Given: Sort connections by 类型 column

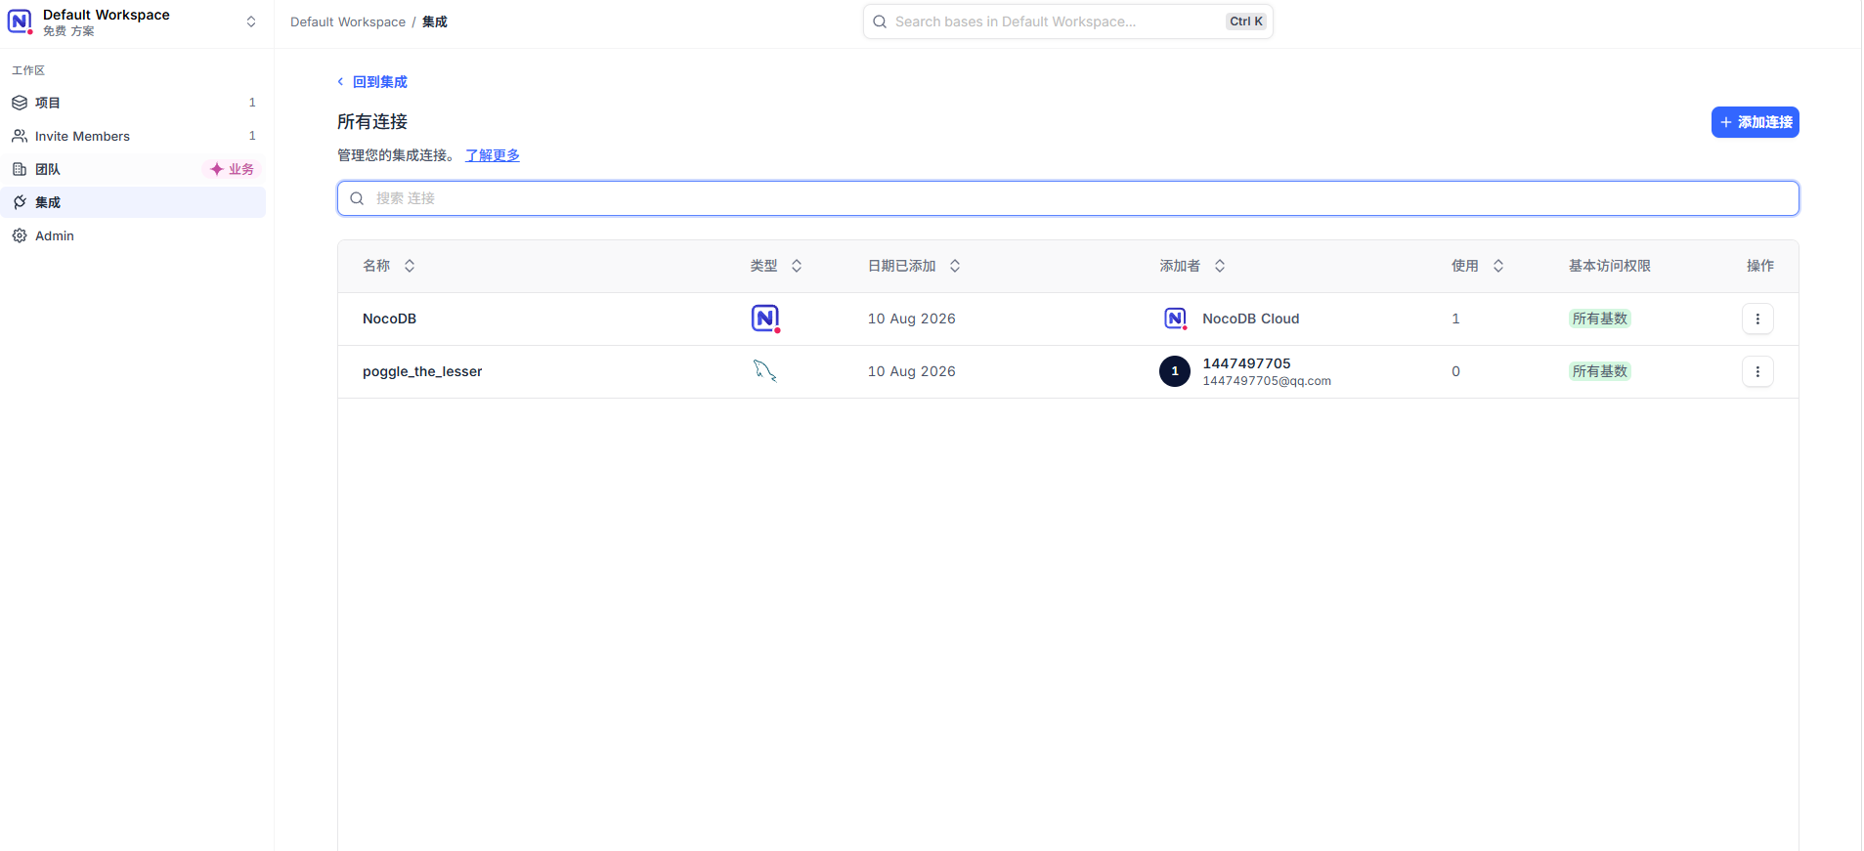Looking at the screenshot, I should click(x=797, y=266).
